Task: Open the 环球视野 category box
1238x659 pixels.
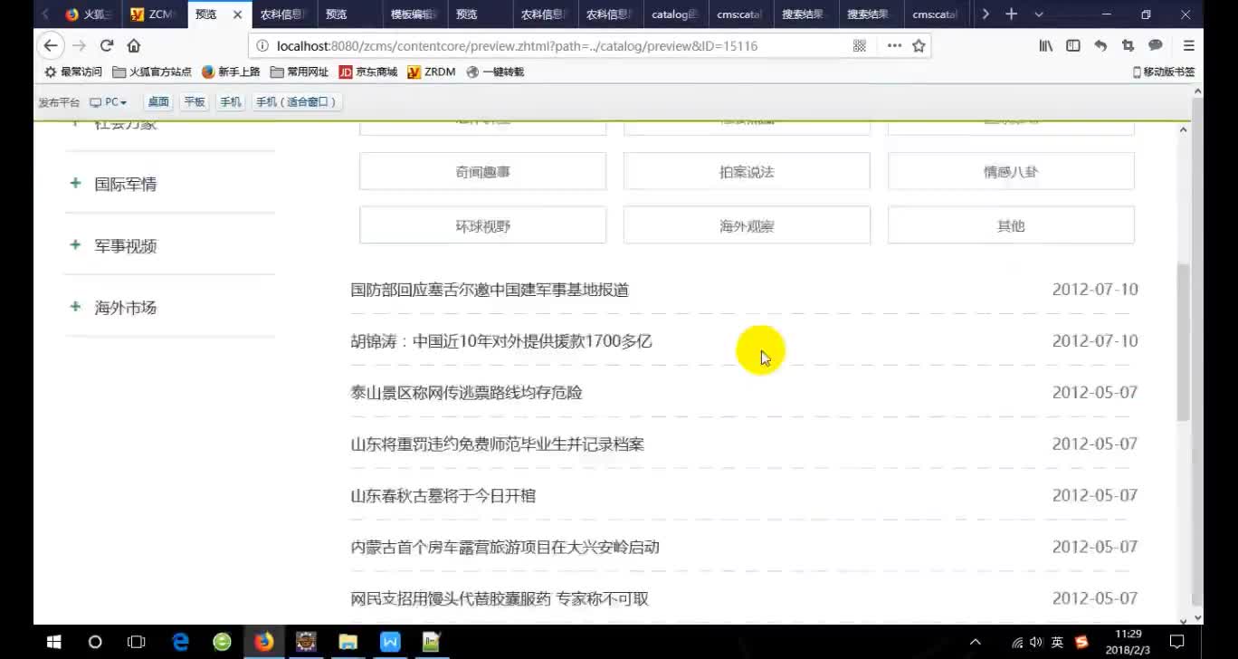Action: (482, 225)
